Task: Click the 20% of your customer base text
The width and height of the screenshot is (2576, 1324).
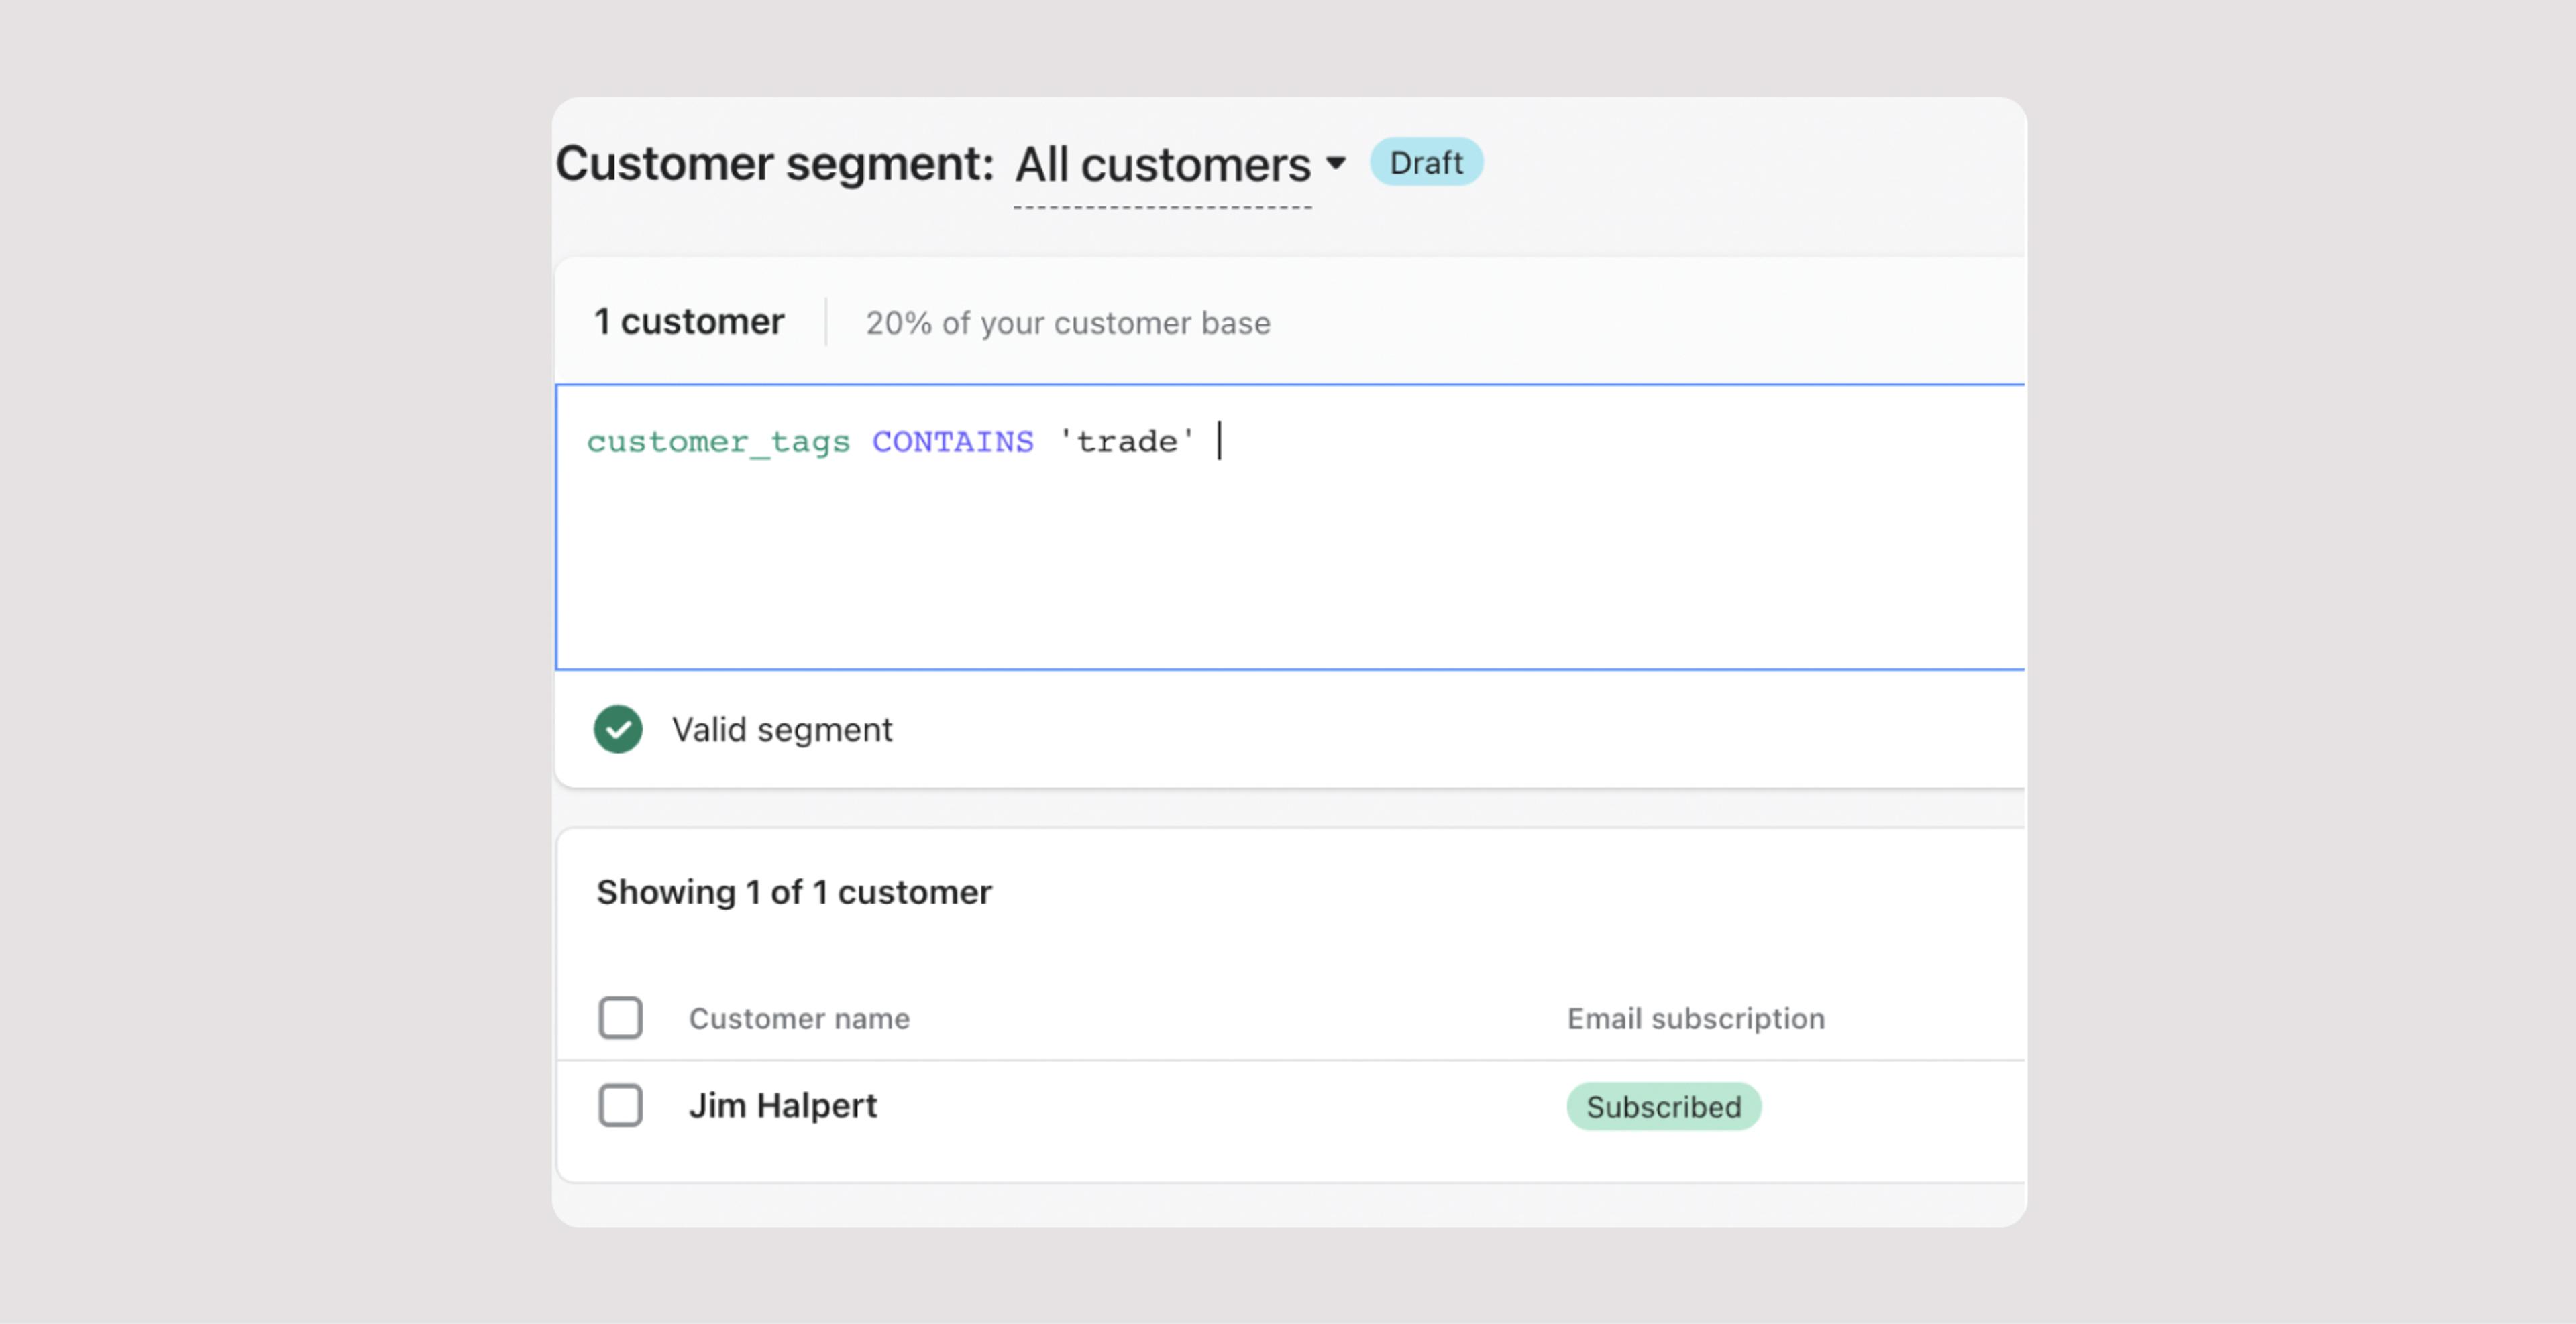Action: pos(1067,324)
